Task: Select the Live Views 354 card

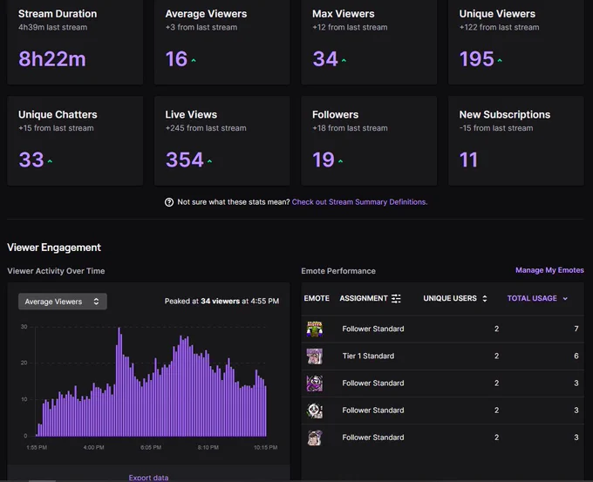Action: 222,140
